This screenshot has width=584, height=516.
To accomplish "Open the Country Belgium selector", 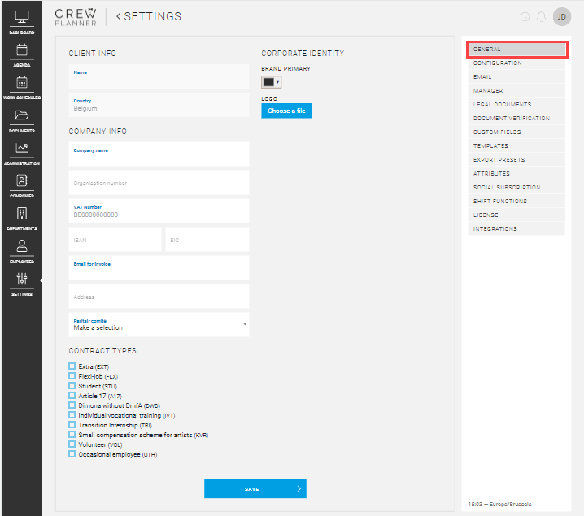I will pos(159,105).
